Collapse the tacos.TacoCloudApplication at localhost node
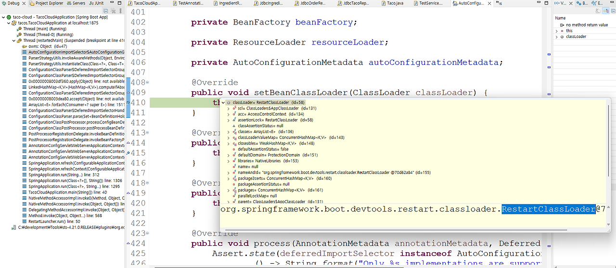616x268 pixels. (x=9, y=23)
